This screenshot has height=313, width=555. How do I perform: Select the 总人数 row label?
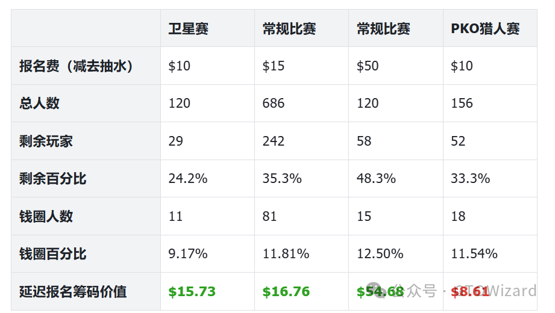coord(39,104)
